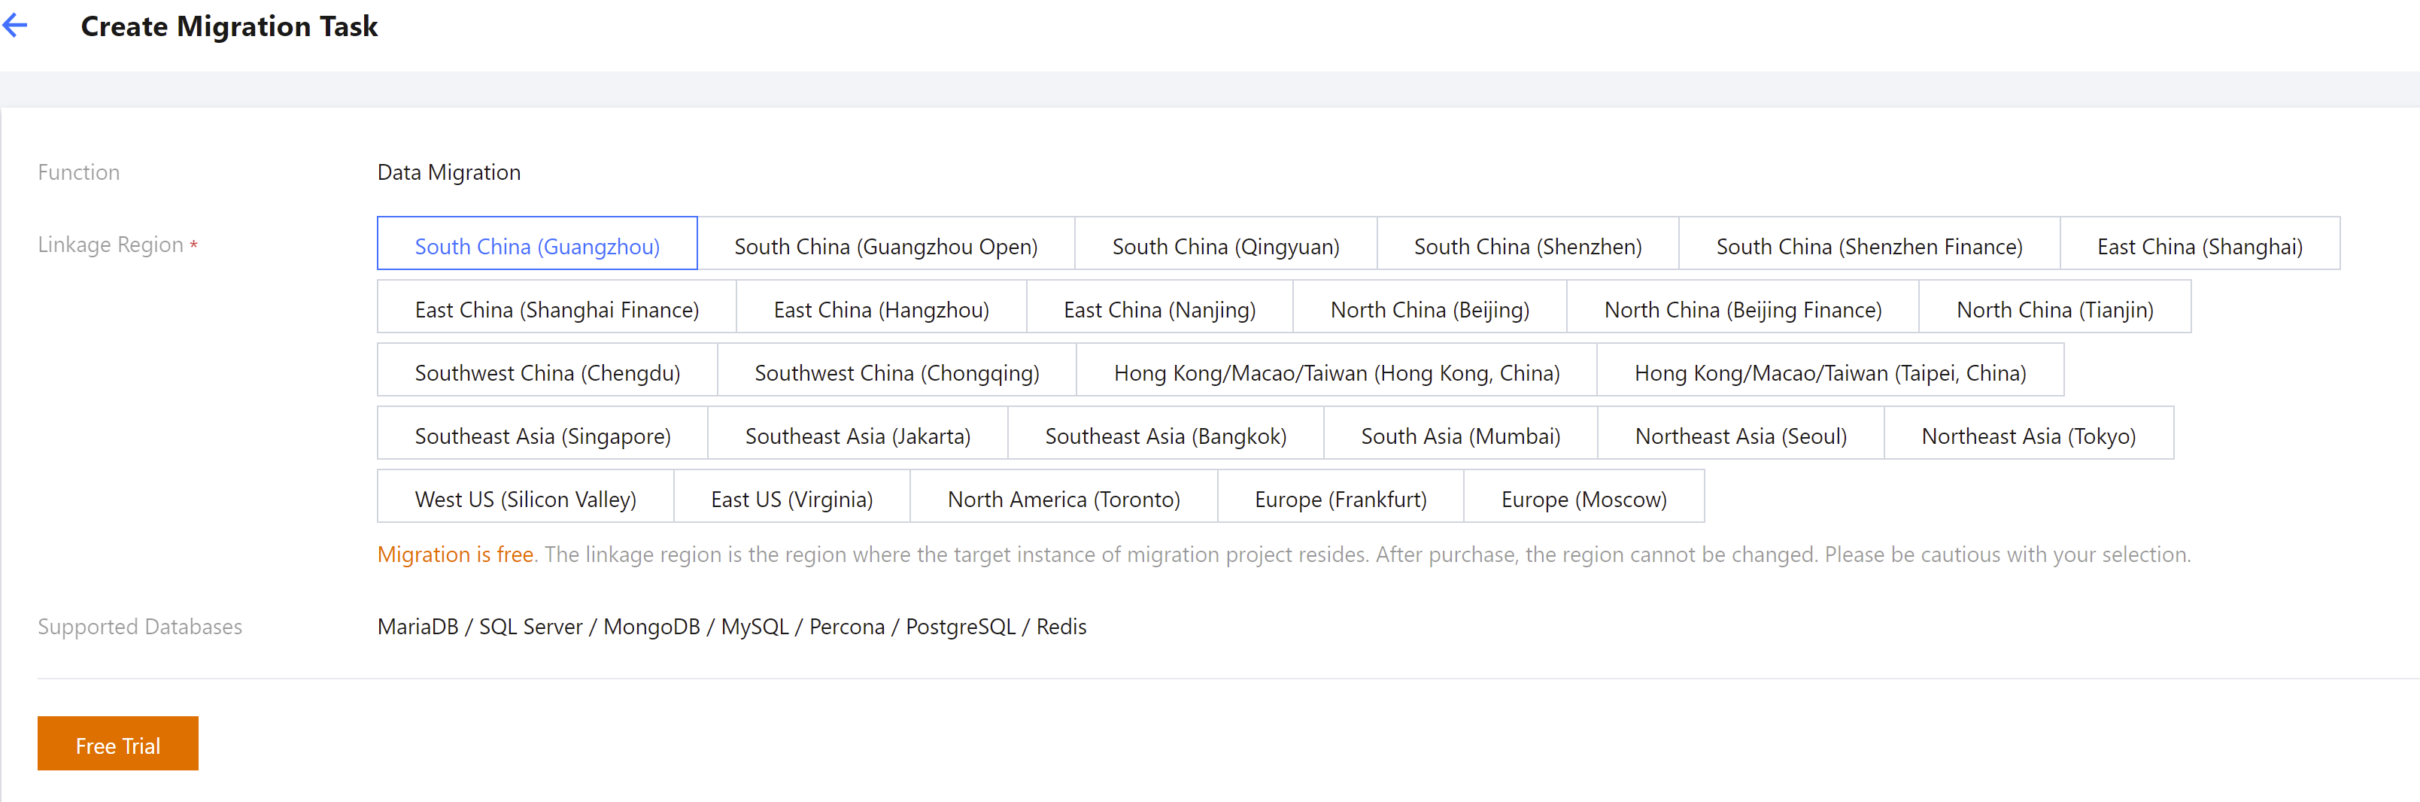Choose Southeast Asia (Bangkok) region
The width and height of the screenshot is (2420, 802).
coord(1166,433)
